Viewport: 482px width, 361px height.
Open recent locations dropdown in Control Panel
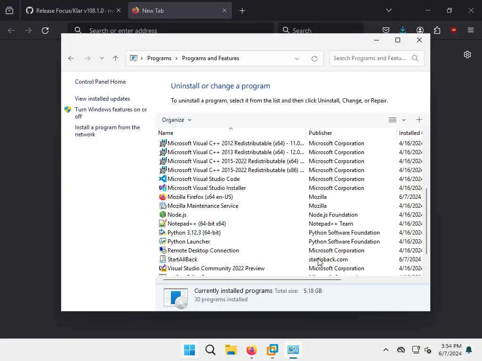(102, 58)
